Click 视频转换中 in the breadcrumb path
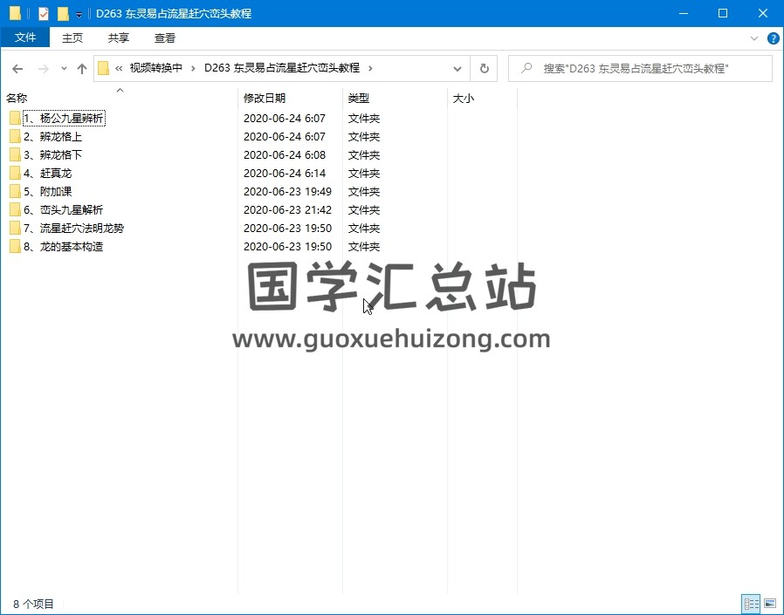Image resolution: width=784 pixels, height=615 pixels. tap(155, 68)
